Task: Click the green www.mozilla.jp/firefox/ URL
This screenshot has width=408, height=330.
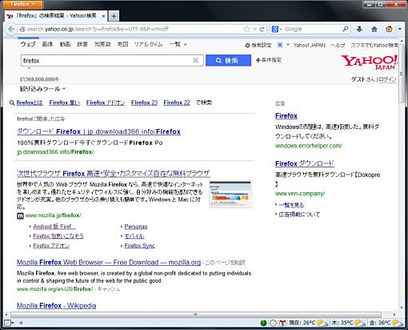Action: 53,215
